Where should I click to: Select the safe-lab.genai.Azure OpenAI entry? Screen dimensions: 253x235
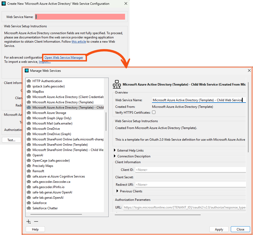pos(52,192)
